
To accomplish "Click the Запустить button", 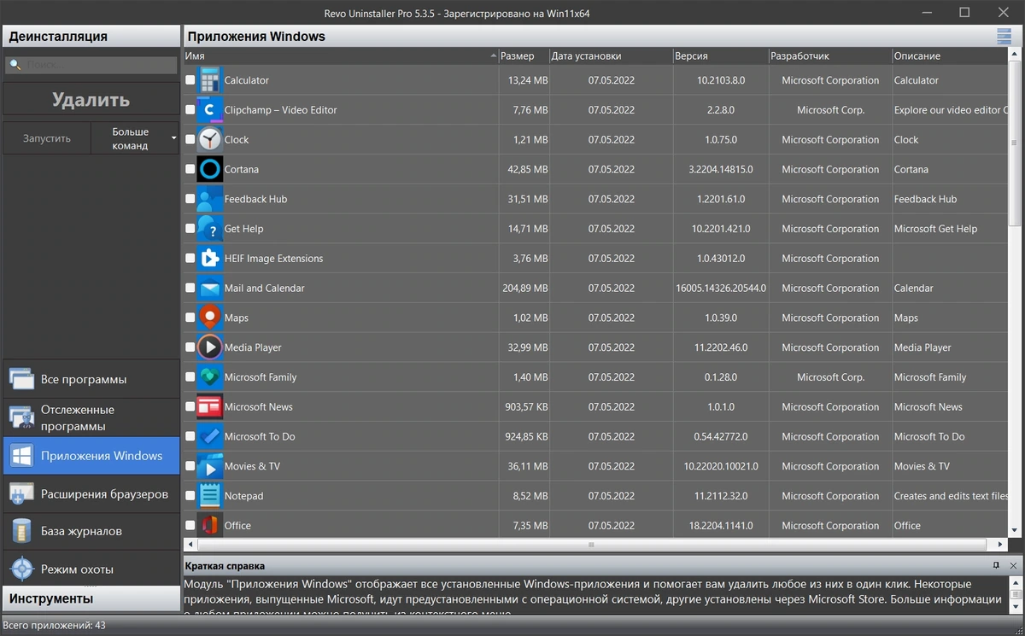I will click(46, 138).
